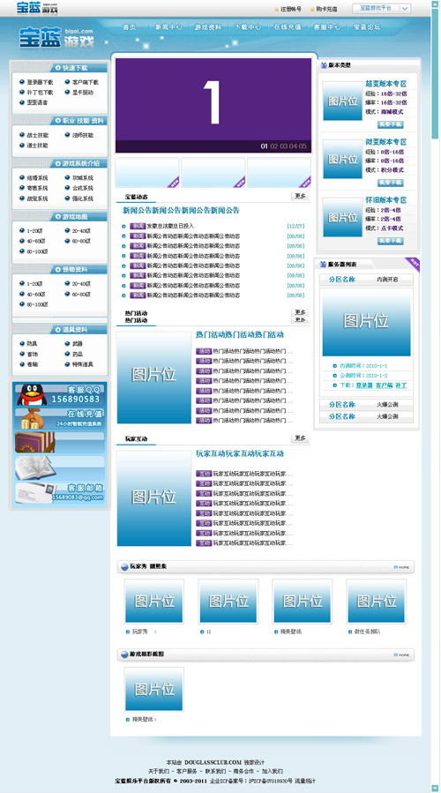
Task: Click the globe icon beside 玩家秀 靓照集
Action: point(124,567)
